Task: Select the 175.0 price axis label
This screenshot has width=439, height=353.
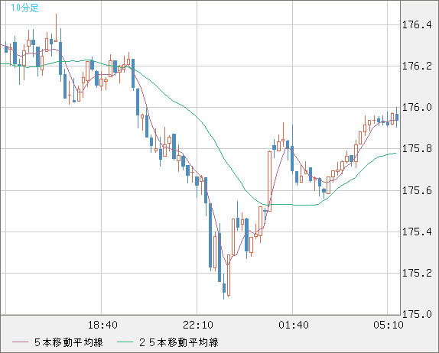Action: pyautogui.click(x=417, y=314)
